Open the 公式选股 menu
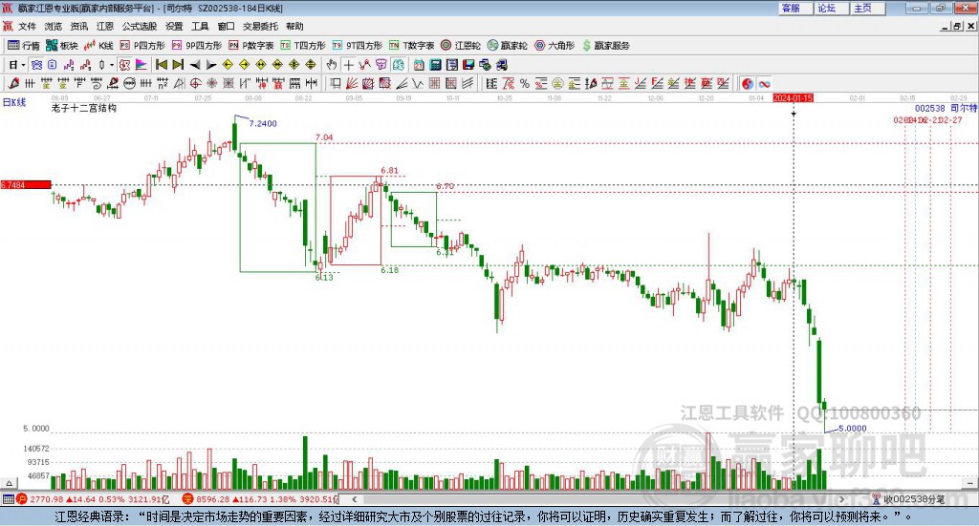The image size is (979, 526). click(x=140, y=26)
